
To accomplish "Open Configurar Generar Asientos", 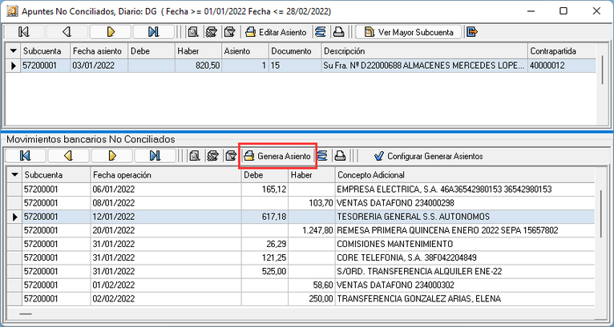I will [x=428, y=156].
